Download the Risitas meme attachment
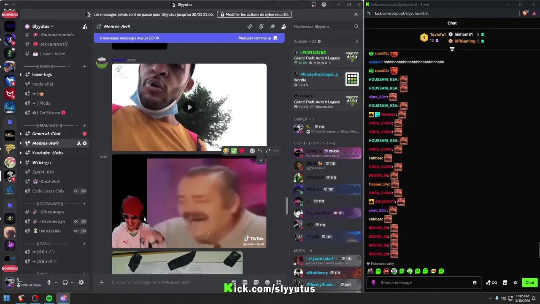 coord(261,160)
